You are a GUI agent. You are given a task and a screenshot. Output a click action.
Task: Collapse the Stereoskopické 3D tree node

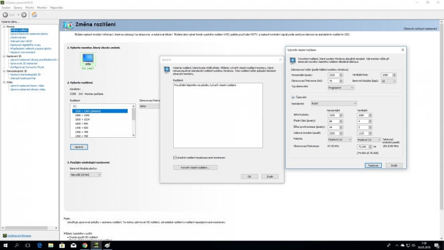click(4, 71)
